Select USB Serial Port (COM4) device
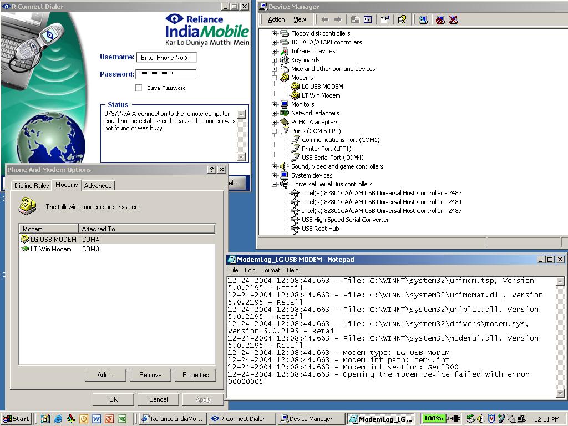The image size is (568, 426). click(332, 158)
